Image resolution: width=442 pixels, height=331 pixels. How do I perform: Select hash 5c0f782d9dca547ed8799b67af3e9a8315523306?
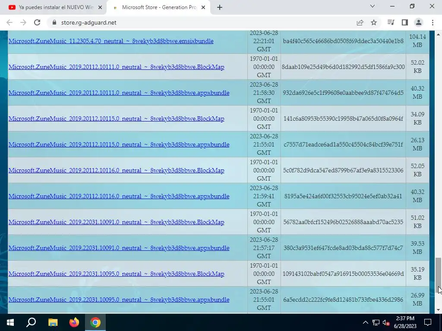coord(343,170)
